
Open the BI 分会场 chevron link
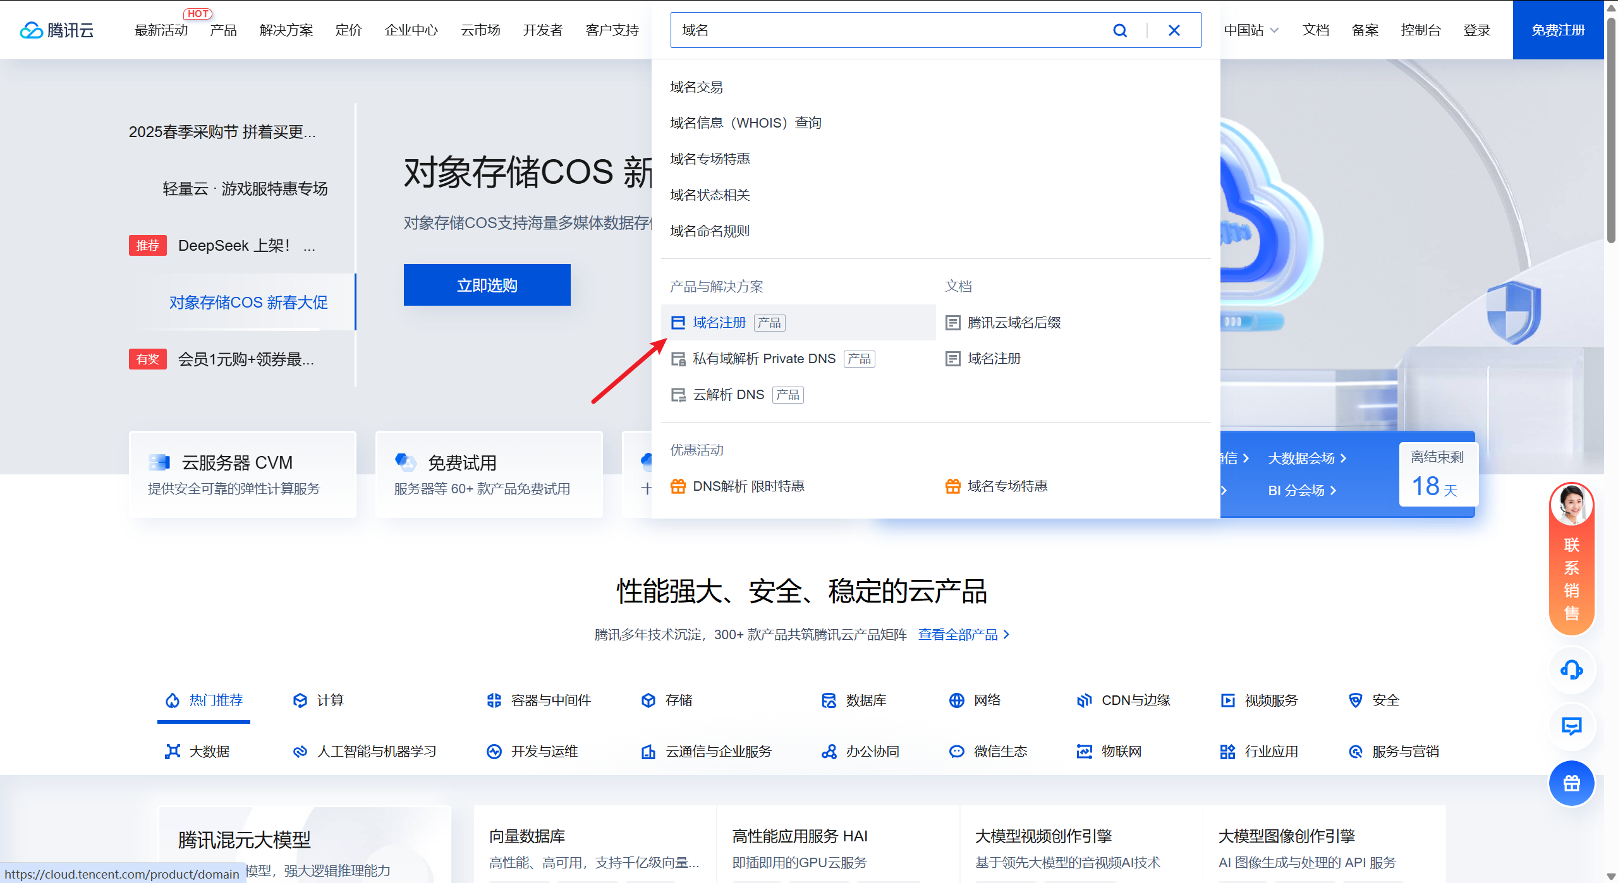[x=1302, y=490]
